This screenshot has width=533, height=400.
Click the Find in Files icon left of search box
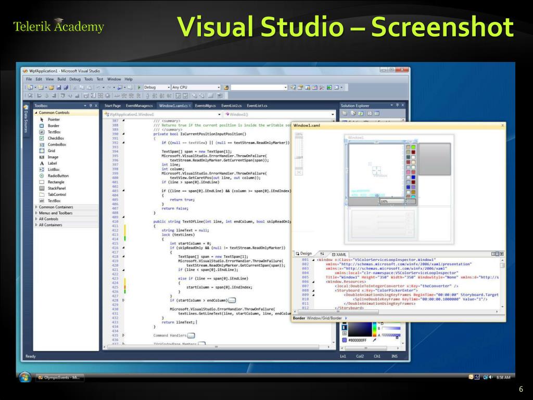pos(226,87)
